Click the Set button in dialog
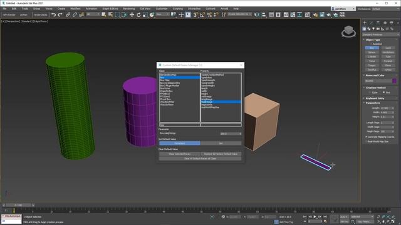The height and width of the screenshot is (225, 401). tap(221, 143)
